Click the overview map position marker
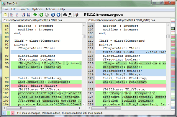This screenshot has width=177, height=117. click(x=173, y=29)
